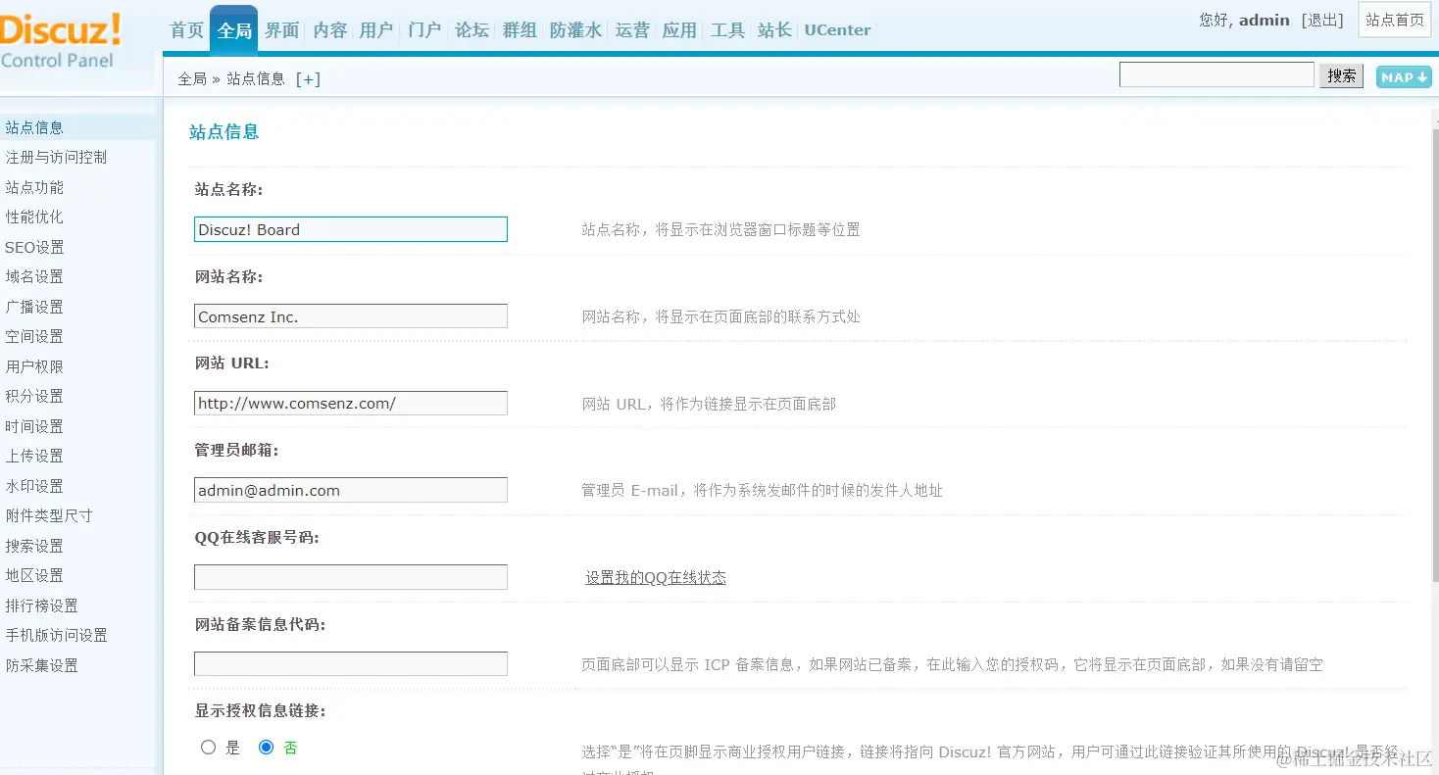The width and height of the screenshot is (1439, 775).
Task: Go to 性能优化 in the sidebar
Action: 34,218
